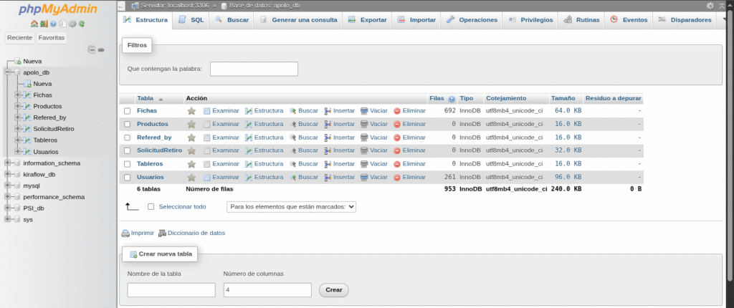
Task: Click the Home icon under phpMyAdmin logo
Action: 34,24
